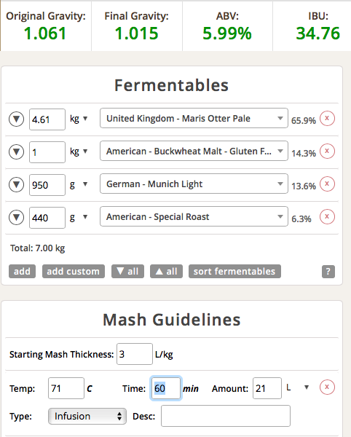
Task: Expand details arrow for Special Roast row
Action: 17,217
